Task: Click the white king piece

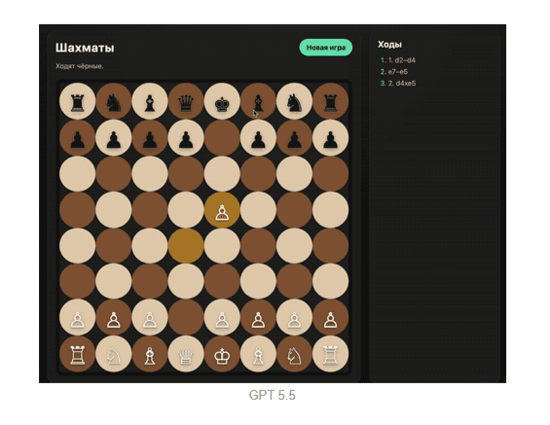Action: 222,354
